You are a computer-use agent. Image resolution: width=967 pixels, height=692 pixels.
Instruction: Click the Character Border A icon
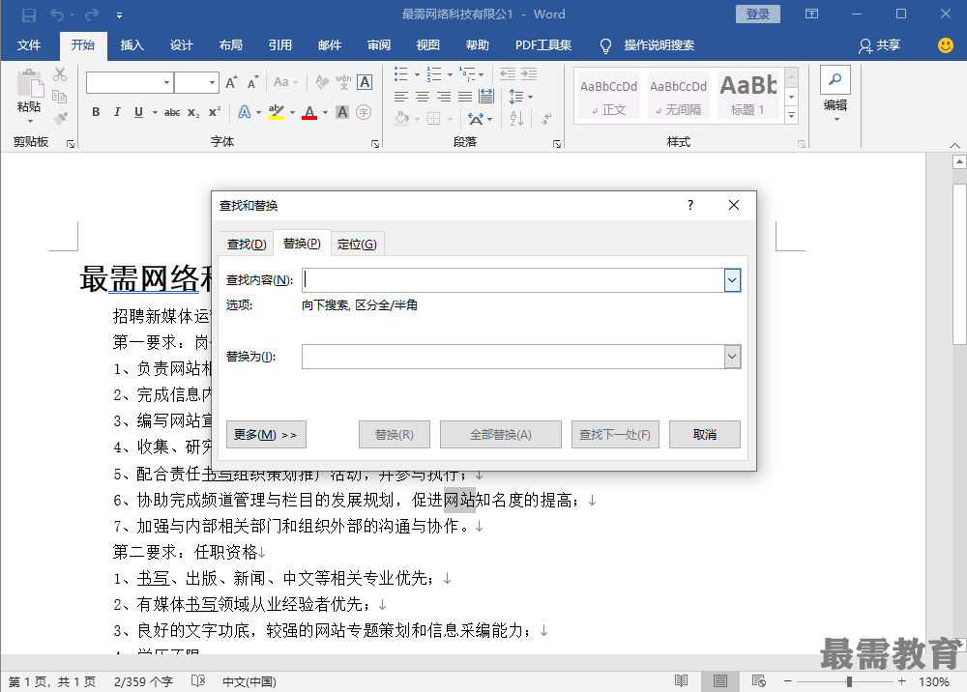point(365,82)
